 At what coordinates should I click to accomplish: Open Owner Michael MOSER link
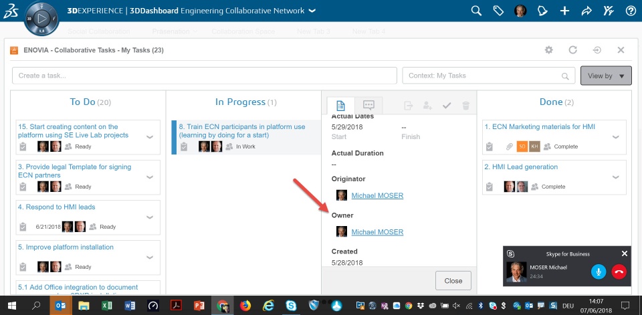click(377, 232)
